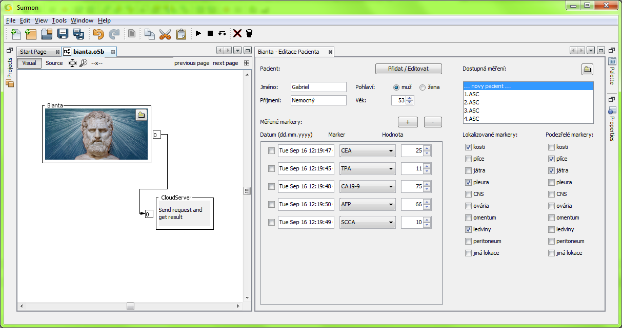Screen dimensions: 622x328
Task: Close the bianta.o5b tab
Action: 113,52
